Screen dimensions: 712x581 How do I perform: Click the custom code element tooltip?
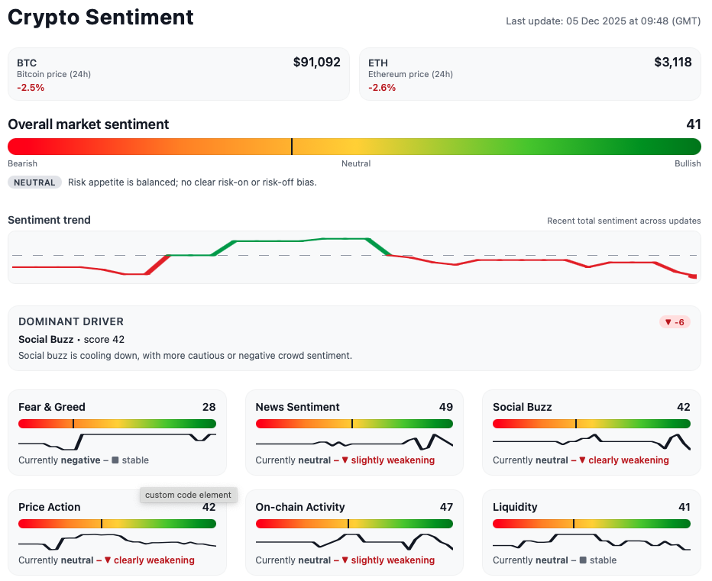point(188,495)
